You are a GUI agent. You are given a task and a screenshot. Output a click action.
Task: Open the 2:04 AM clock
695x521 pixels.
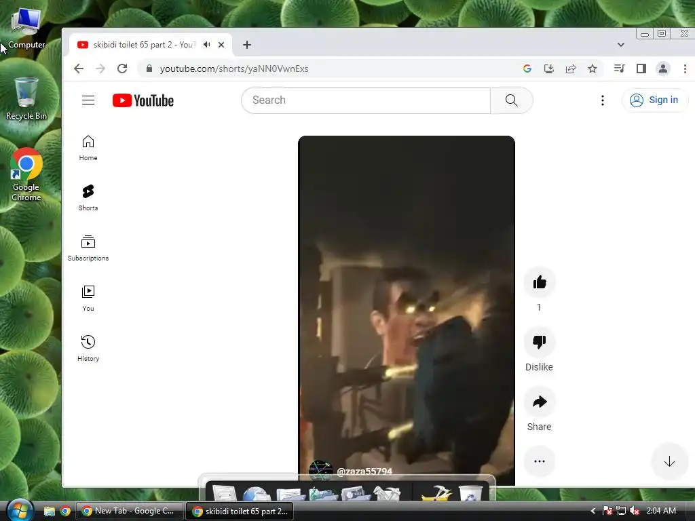tap(661, 511)
